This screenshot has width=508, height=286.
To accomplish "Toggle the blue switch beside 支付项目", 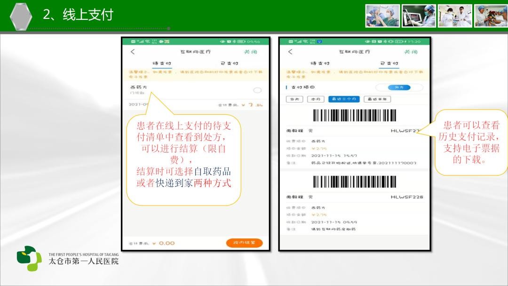I will (399, 87).
